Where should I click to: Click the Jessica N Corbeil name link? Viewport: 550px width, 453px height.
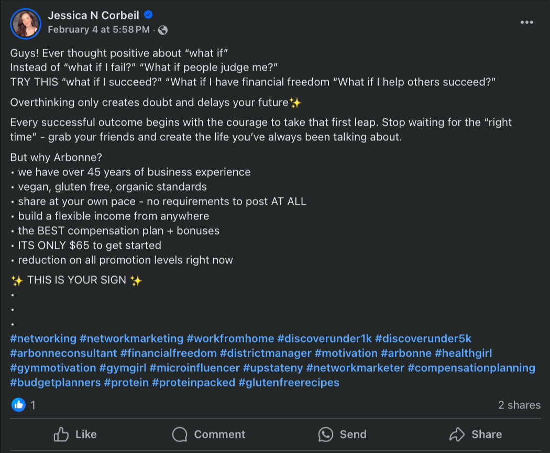[x=93, y=15]
